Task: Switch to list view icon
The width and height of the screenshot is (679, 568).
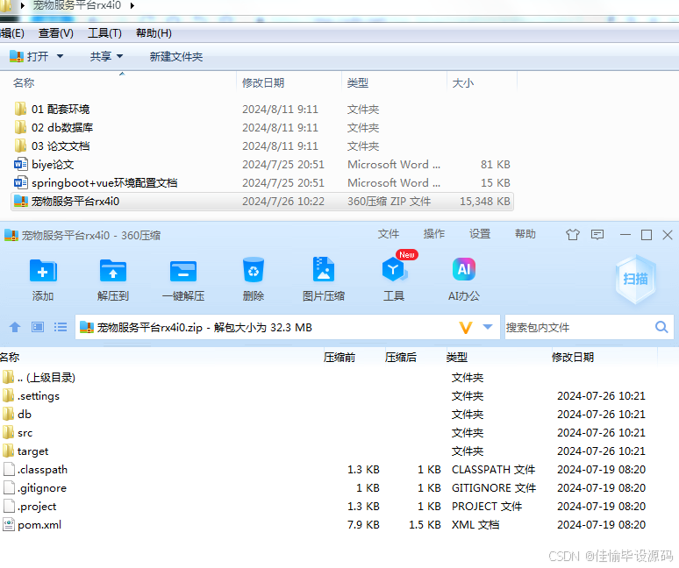Action: click(x=61, y=327)
